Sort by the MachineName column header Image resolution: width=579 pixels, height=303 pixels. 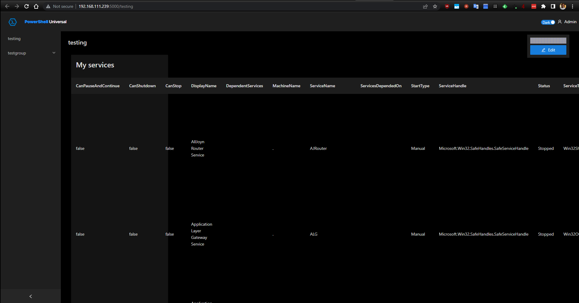click(286, 86)
